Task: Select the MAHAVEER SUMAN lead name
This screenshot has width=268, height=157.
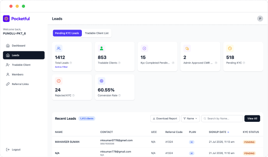Action: (67, 142)
